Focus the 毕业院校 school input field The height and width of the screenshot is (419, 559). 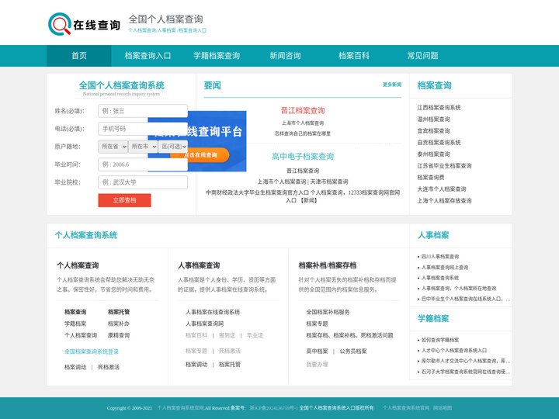[x=143, y=182]
